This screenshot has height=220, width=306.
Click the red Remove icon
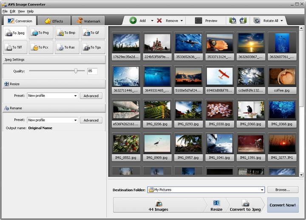click(x=159, y=20)
